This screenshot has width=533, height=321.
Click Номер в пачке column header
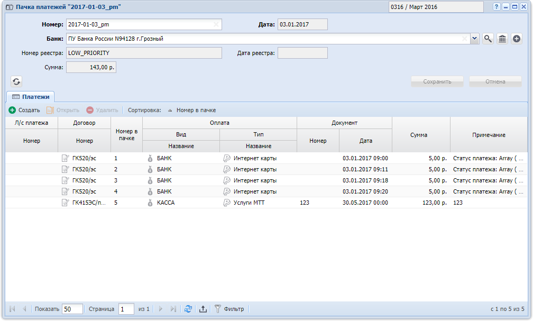point(126,135)
